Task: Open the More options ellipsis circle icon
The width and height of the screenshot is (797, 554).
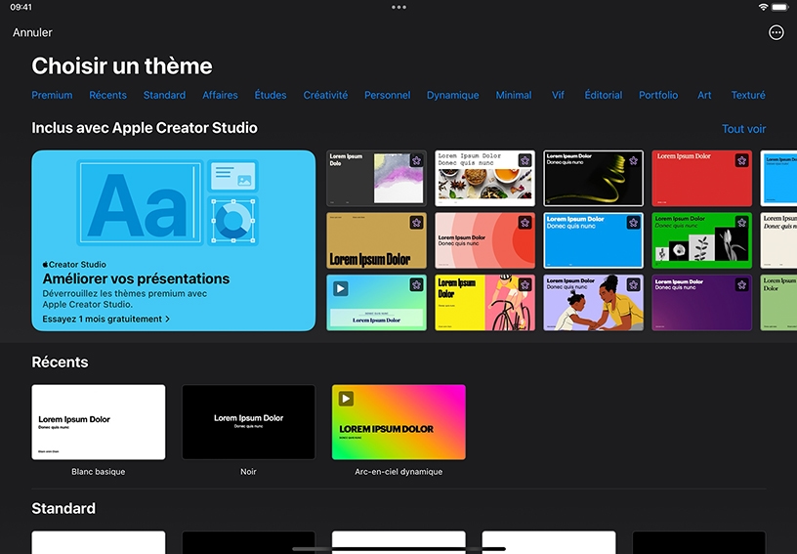Action: point(776,32)
